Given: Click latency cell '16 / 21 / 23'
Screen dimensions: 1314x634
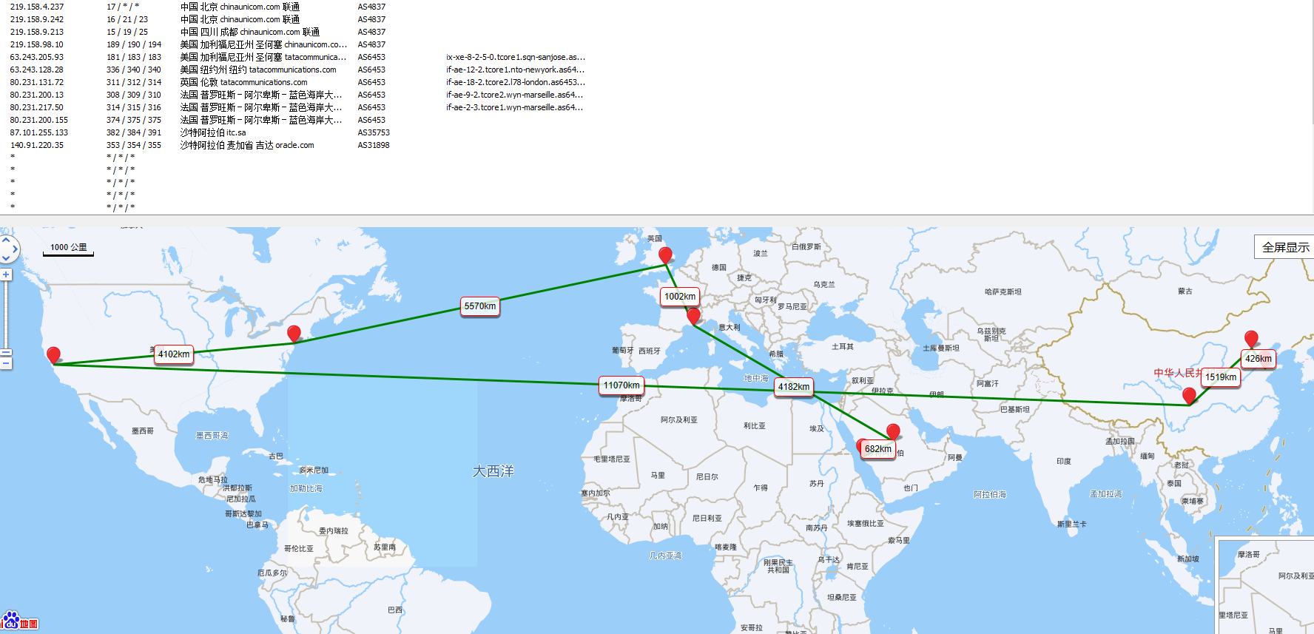Looking at the screenshot, I should coord(127,19).
